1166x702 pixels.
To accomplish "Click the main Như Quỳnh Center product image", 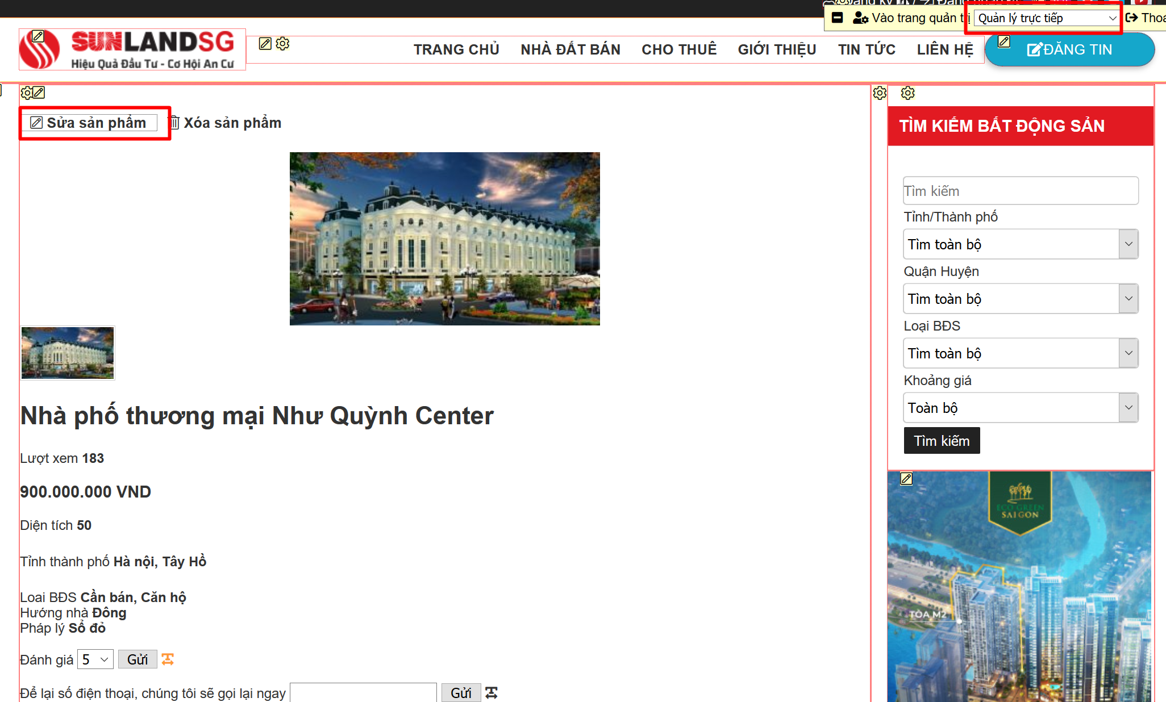I will point(444,239).
